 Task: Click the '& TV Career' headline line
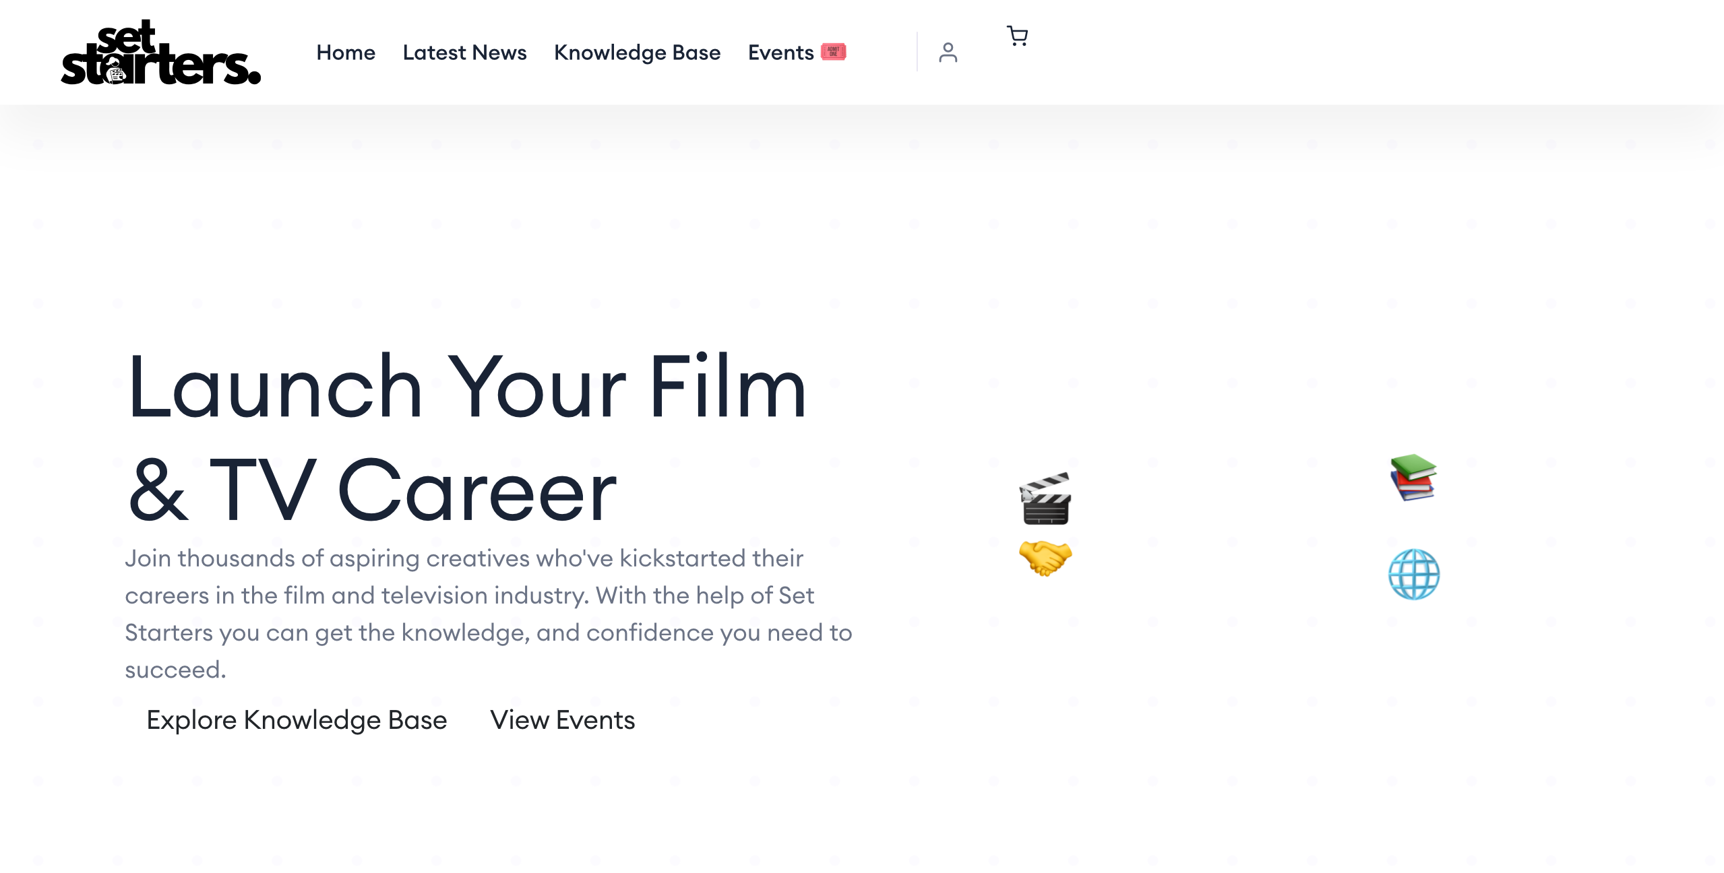click(372, 490)
